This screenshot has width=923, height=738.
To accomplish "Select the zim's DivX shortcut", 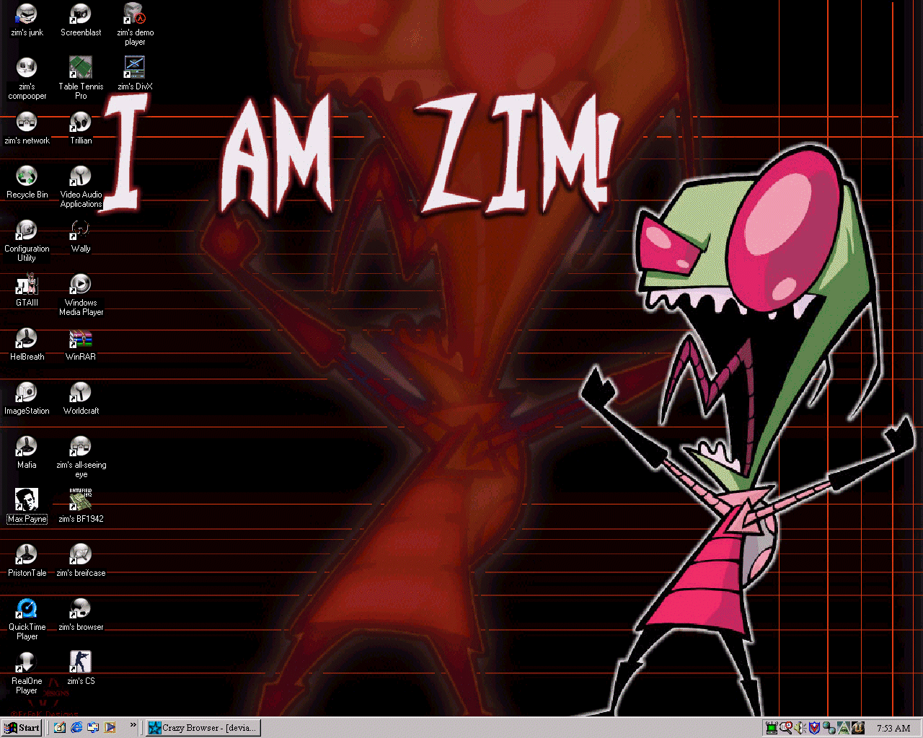I will click(x=135, y=74).
